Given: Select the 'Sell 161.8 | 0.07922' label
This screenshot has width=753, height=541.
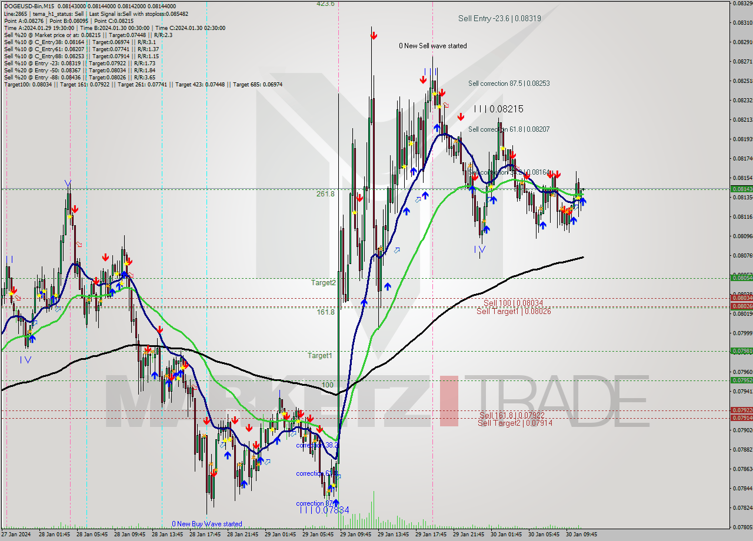Looking at the screenshot, I should (512, 415).
